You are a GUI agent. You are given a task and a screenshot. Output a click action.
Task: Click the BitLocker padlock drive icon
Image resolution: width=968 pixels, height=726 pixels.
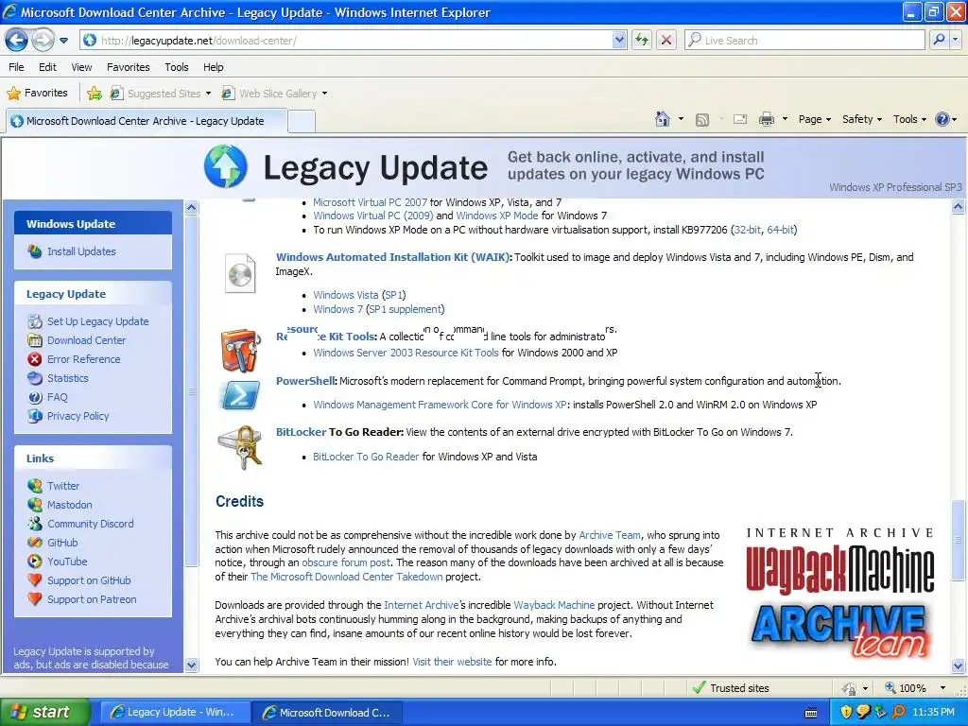pos(240,447)
